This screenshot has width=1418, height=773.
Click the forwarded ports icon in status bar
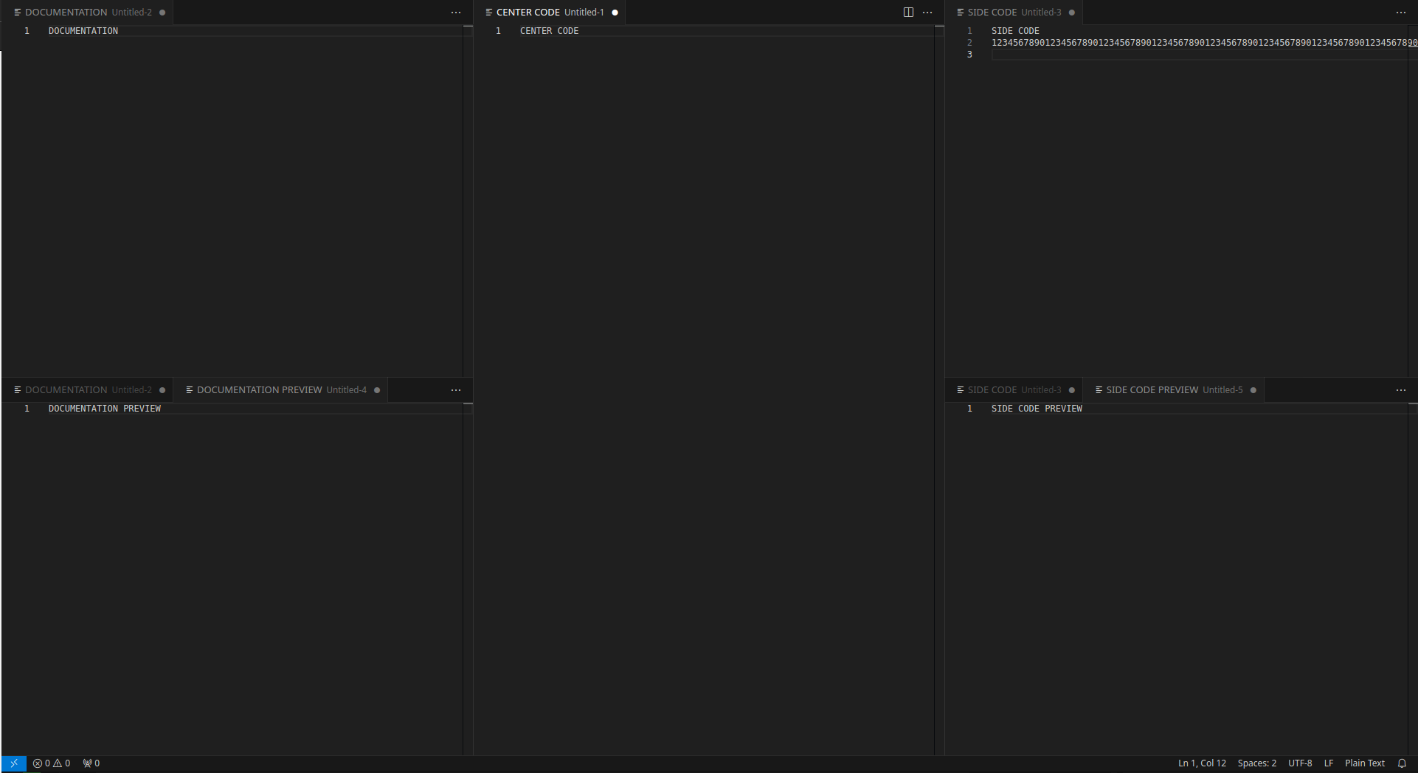click(90, 763)
